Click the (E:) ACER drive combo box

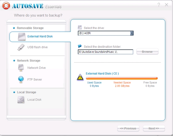pos(105,33)
